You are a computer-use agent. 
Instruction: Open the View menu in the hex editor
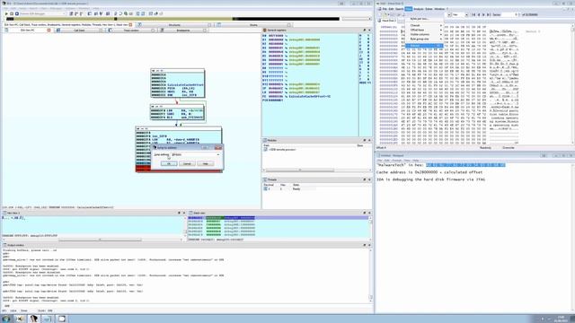(408, 9)
